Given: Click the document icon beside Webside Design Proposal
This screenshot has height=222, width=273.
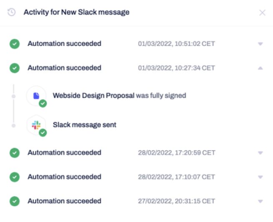Looking at the screenshot, I should click(36, 96).
